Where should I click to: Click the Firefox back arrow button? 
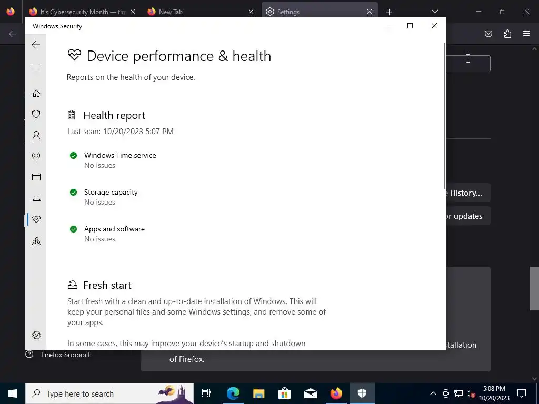pyautogui.click(x=13, y=34)
